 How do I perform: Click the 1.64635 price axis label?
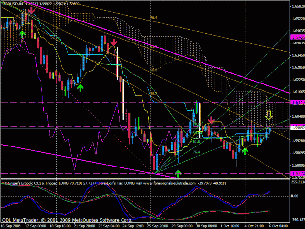[298, 31]
